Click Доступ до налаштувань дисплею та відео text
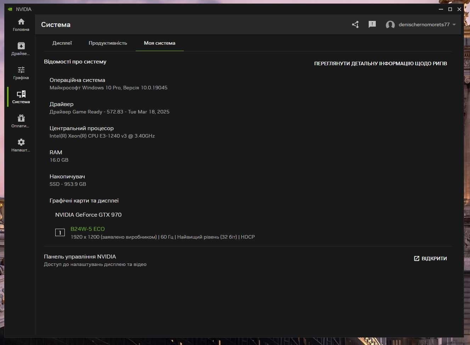Image resolution: width=470 pixels, height=345 pixels. 95,265
